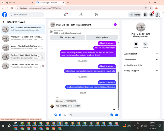
Task: Click the chat vertical scrollbar
Action: click(x=118, y=90)
